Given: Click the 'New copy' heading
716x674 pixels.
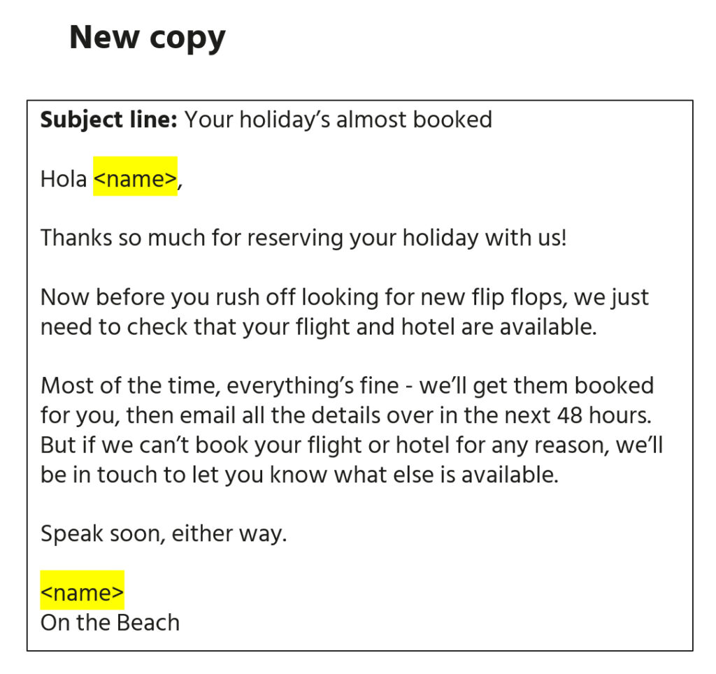Looking at the screenshot, I should 148,38.
